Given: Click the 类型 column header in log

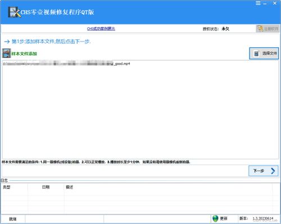Looking at the screenshot, I should click(x=7, y=187).
